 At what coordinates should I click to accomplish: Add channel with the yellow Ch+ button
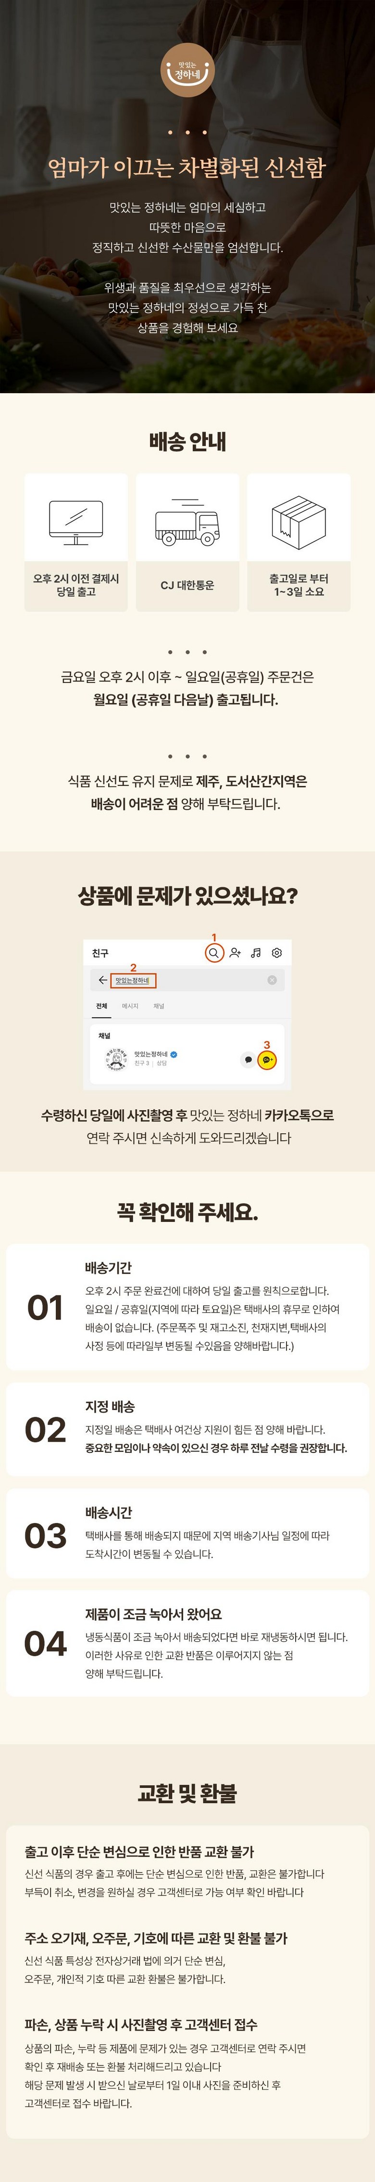tap(267, 1060)
